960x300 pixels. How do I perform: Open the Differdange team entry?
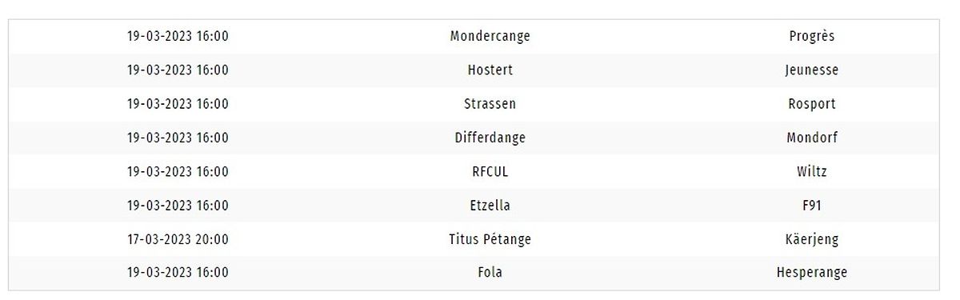490,138
